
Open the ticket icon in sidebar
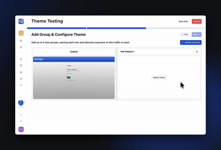coord(21,79)
